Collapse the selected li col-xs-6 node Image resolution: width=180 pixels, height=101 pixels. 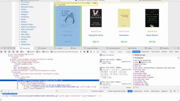coord(17,80)
